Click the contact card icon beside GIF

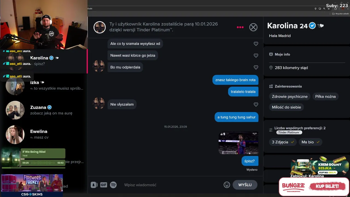94,185
